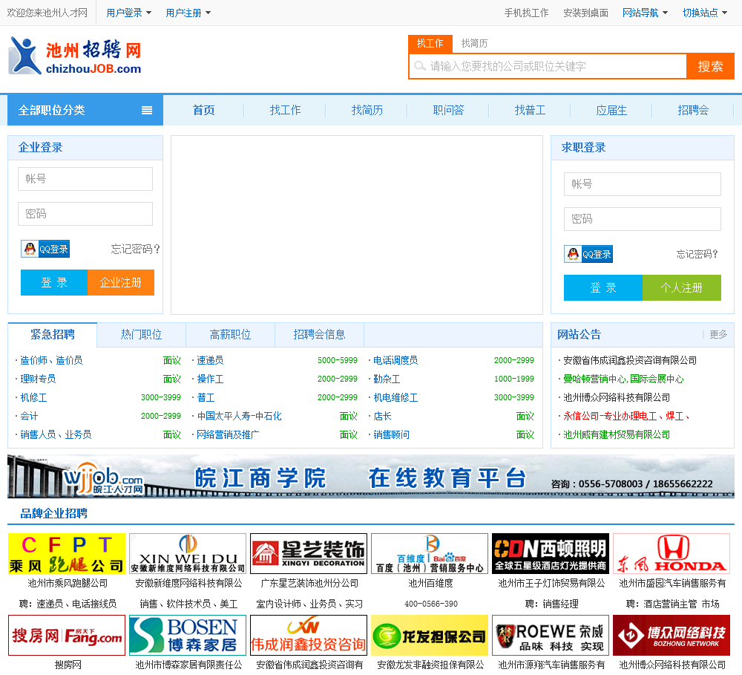Click the green 个人注册 button
Screen dimensions: 742x675
681,288
